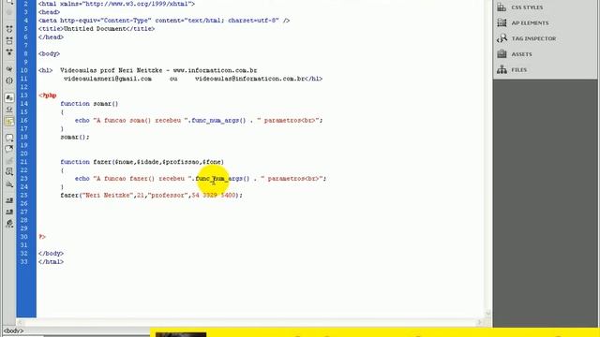600x337 pixels.
Task: Select the <body> tag in tag selector
Action: coord(14,330)
